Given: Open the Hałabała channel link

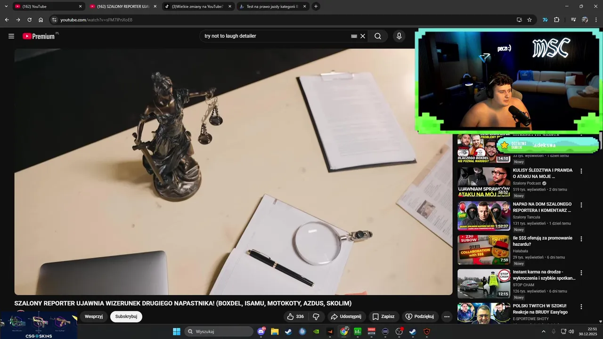Looking at the screenshot, I should pos(521,251).
